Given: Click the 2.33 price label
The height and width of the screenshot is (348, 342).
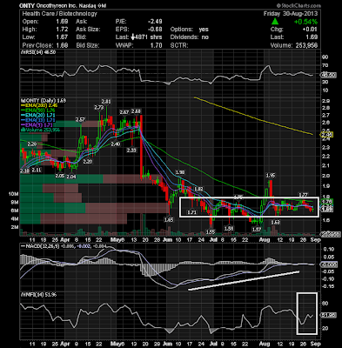Looking at the screenshot, I should click(131, 150).
